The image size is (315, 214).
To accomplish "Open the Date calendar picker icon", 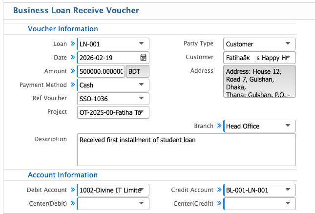I will click(x=143, y=58).
